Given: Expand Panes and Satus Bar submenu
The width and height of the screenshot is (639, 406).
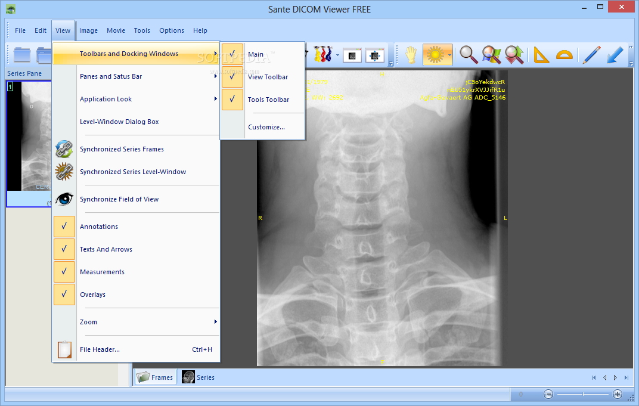Looking at the screenshot, I should (137, 76).
